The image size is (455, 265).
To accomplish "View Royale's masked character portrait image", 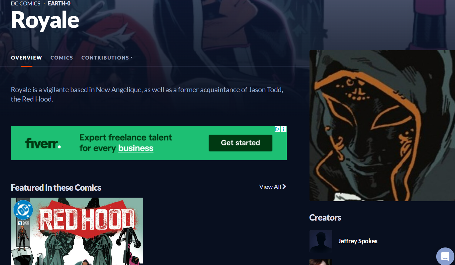I will 382,126.
